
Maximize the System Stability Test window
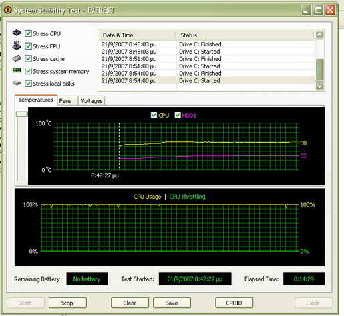[x=318, y=10]
